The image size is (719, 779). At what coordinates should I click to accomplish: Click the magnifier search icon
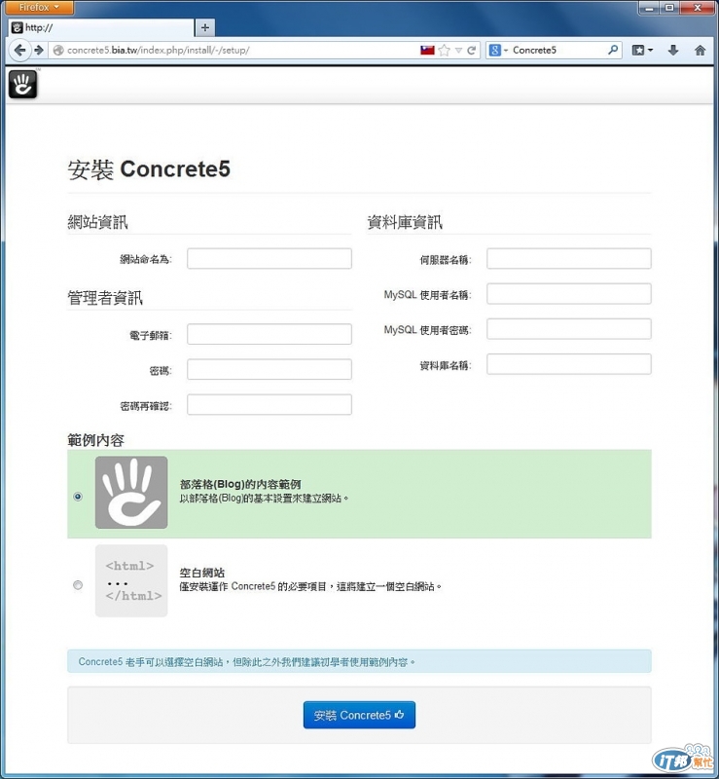point(613,50)
